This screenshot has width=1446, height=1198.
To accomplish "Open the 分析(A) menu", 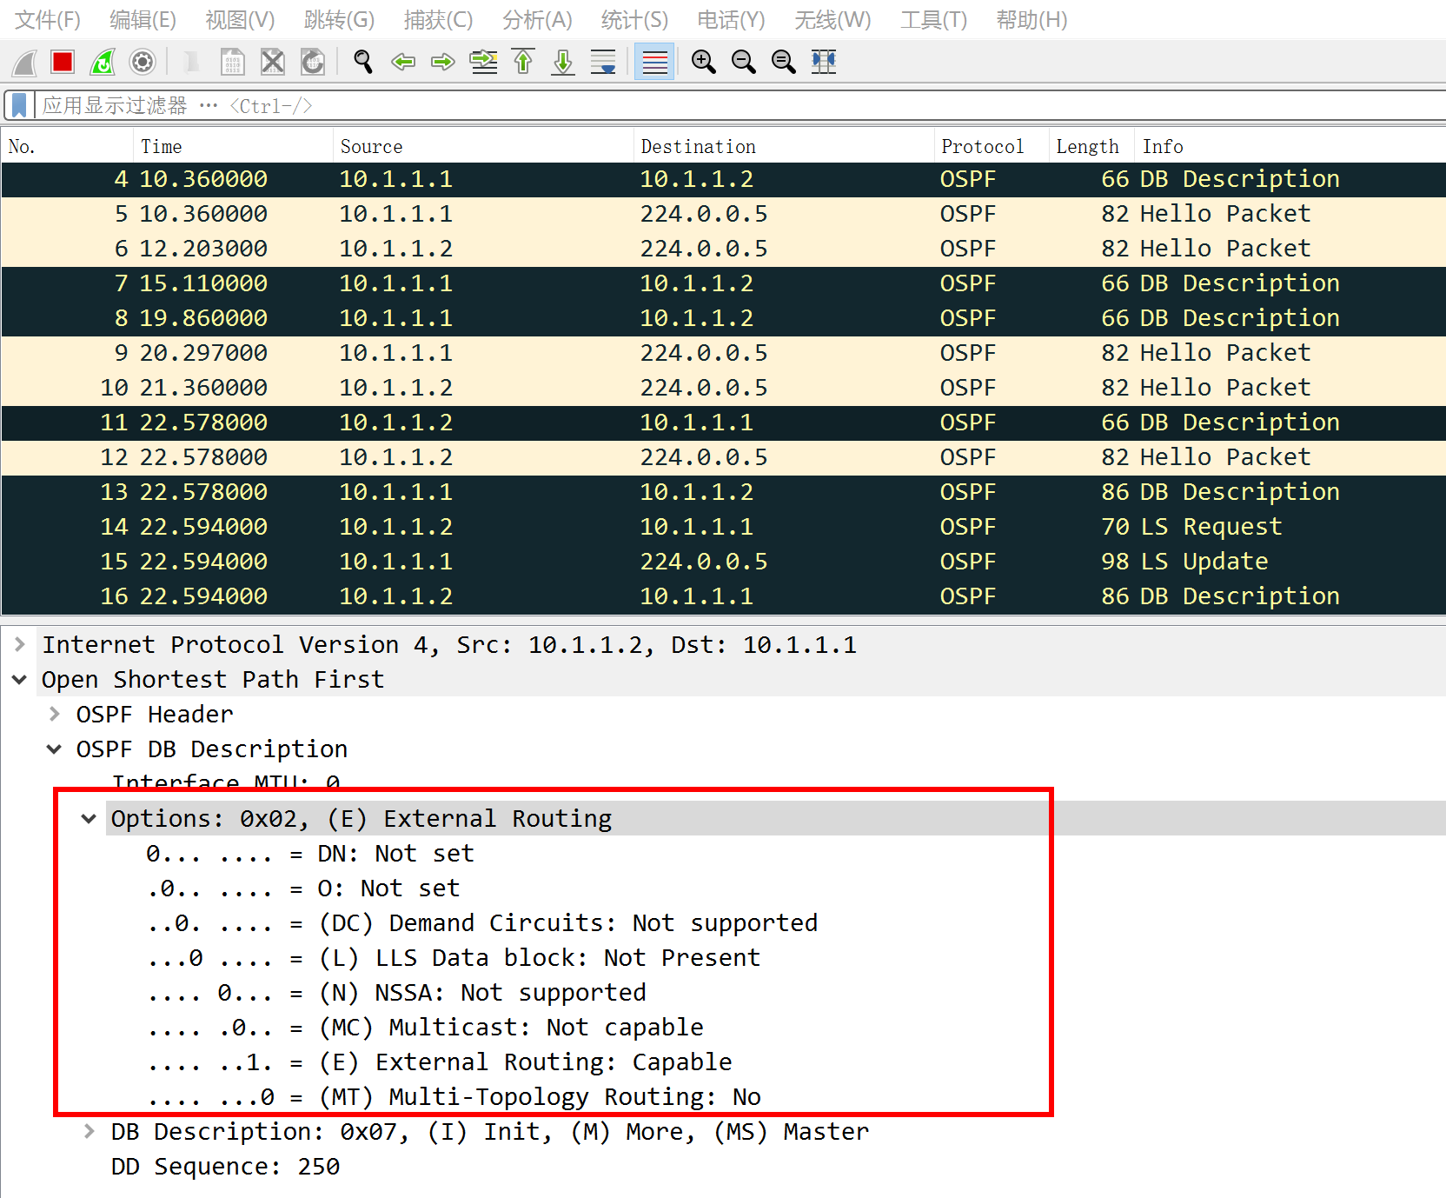I will pyautogui.click(x=537, y=20).
